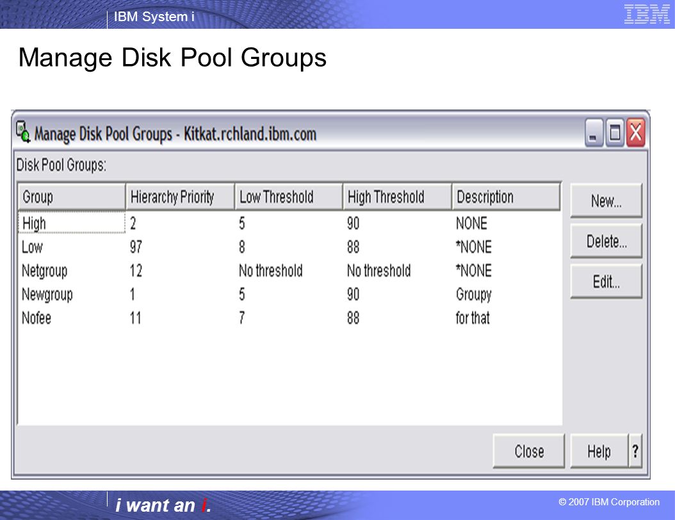
Task: Sort by the Group column header
Action: coord(72,197)
